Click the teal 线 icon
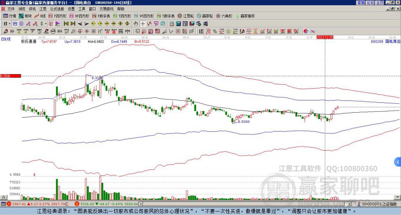The image size is (401, 215). (163, 24)
